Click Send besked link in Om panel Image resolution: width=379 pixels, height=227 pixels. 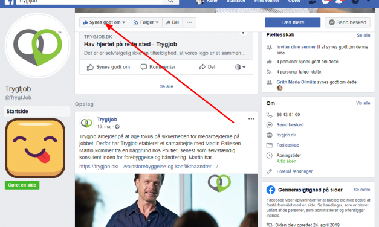(290, 125)
